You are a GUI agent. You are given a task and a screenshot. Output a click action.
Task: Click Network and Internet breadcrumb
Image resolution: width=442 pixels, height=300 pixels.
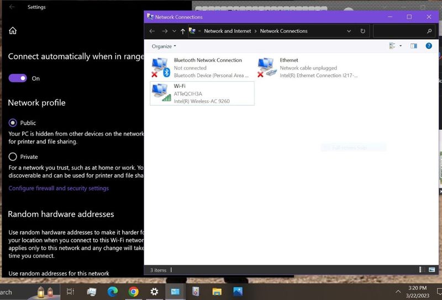coord(227,31)
